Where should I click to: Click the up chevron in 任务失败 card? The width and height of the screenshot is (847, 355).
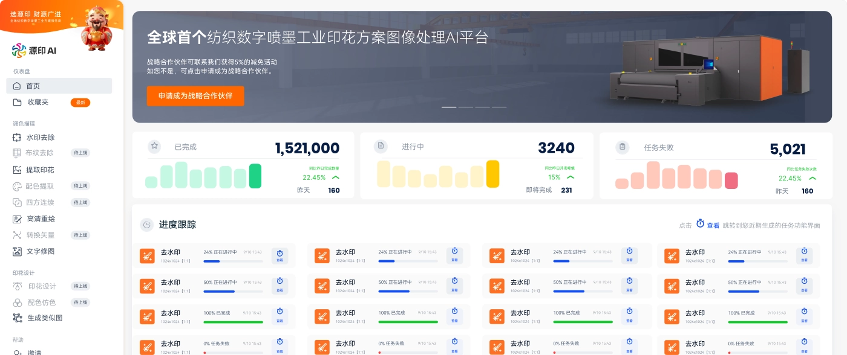point(812,178)
